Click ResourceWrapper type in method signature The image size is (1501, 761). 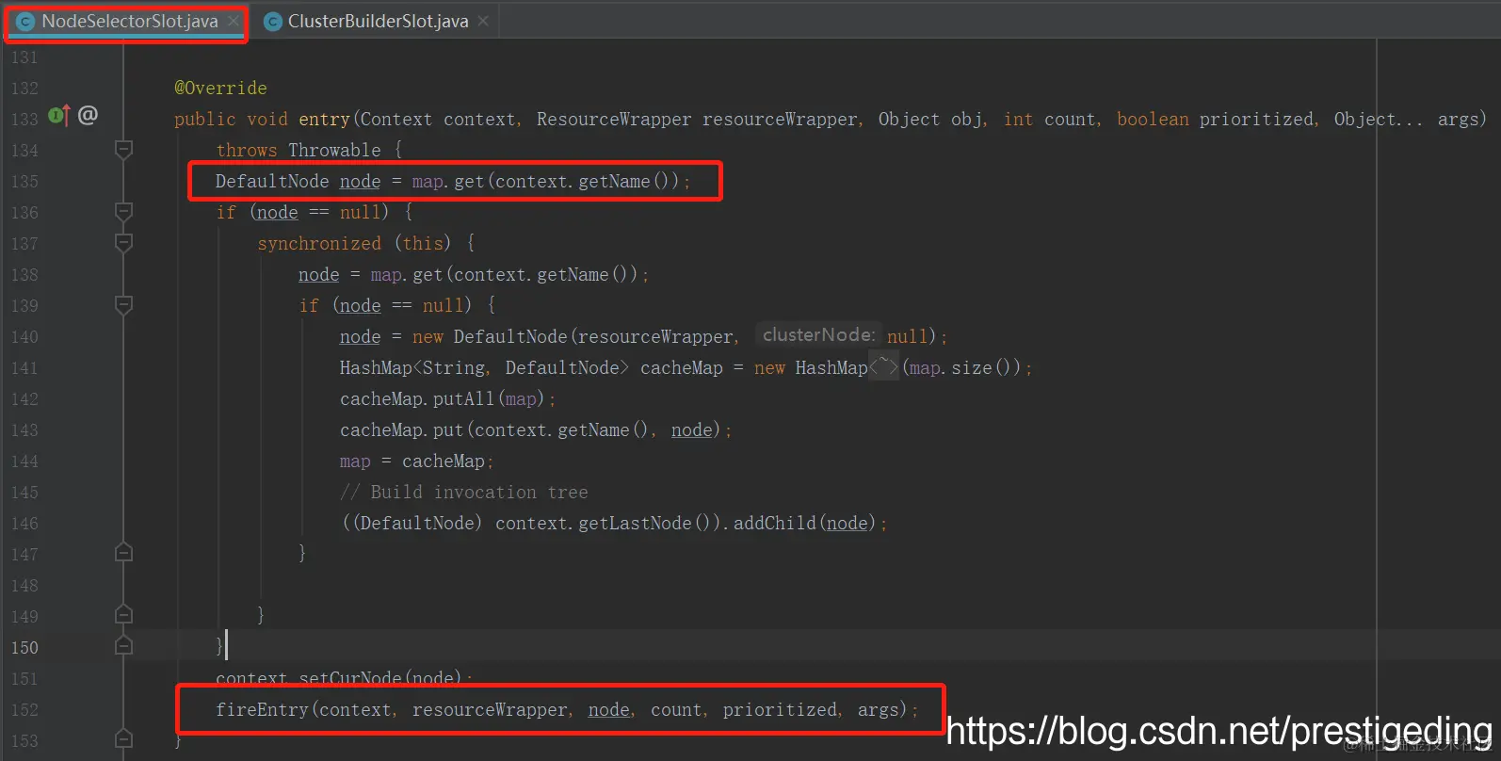pos(614,120)
